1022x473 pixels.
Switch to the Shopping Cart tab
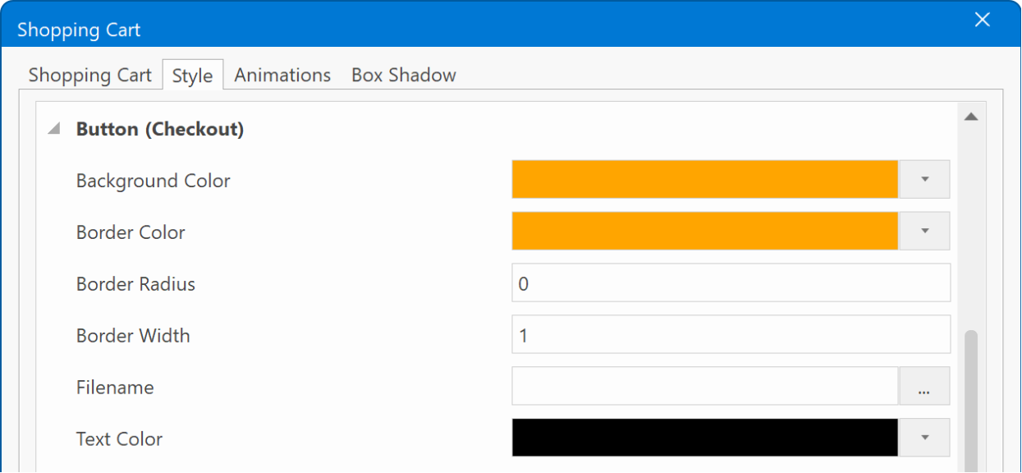click(x=89, y=75)
